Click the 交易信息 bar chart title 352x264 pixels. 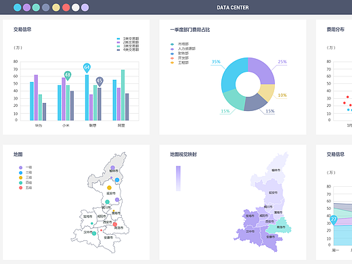[x=22, y=29]
